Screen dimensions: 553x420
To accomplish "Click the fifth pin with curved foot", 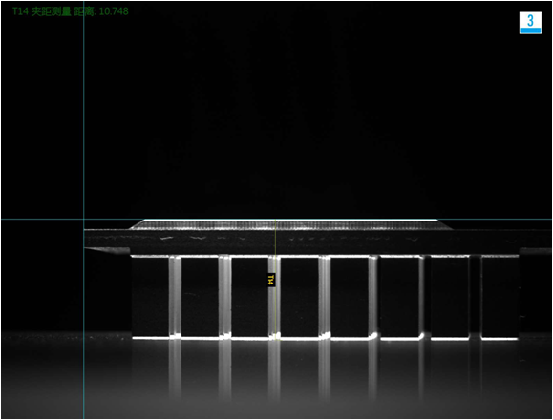I will tap(373, 297).
